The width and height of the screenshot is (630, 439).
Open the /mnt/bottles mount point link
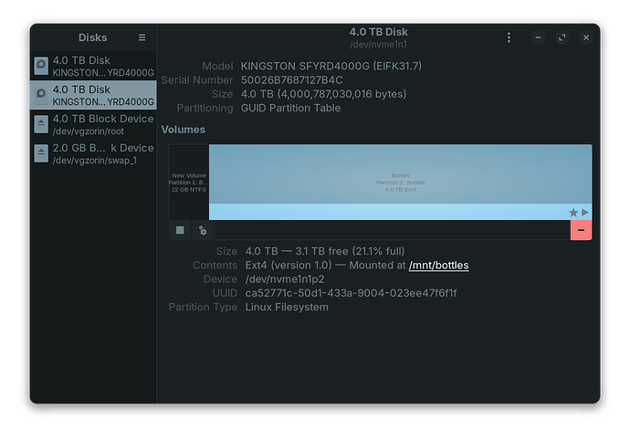(438, 266)
